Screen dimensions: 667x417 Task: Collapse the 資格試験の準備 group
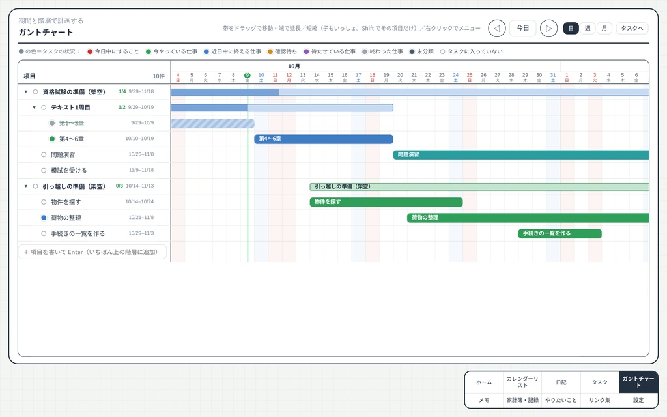click(26, 92)
